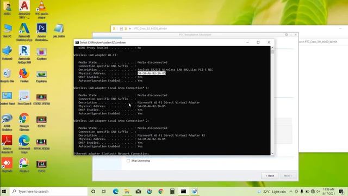Open File Explorer from the taskbar
This screenshot has height=196, width=348.
click(127, 191)
